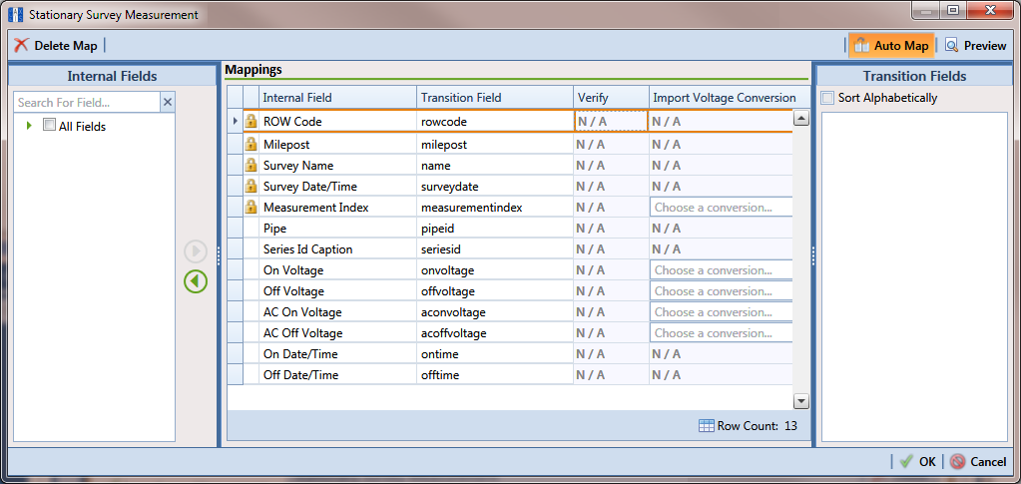This screenshot has width=1021, height=484.
Task: Click the splitter grip beside Internal Fields panel
Action: click(219, 256)
